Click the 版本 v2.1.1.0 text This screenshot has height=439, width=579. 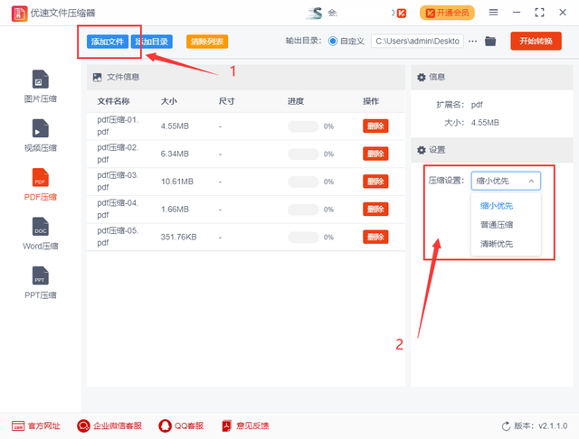pos(540,426)
